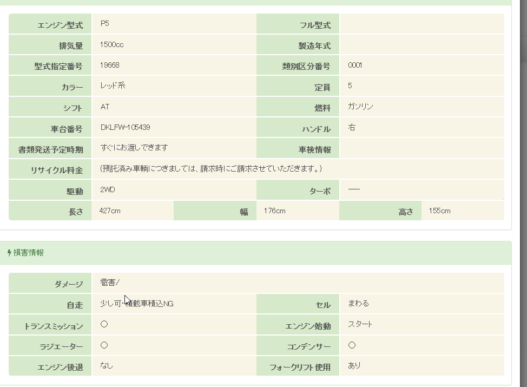Screen dimensions: 527x387
Task: Click the リサイクル料金 note text
Action: click(211, 169)
